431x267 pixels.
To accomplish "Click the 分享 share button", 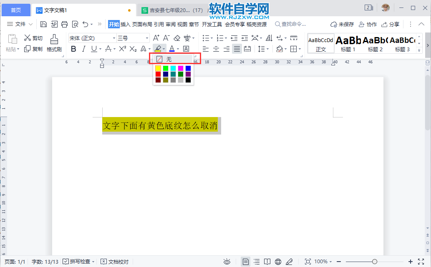I will click(390, 24).
